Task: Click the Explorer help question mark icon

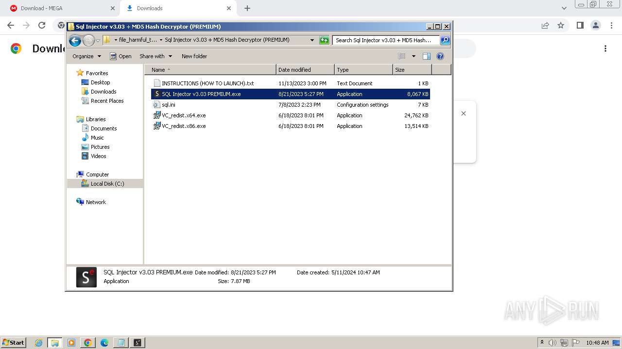Action: pyautogui.click(x=440, y=56)
